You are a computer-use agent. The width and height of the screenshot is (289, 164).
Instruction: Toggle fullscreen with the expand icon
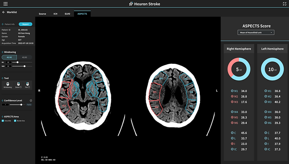pyautogui.click(x=284, y=4)
